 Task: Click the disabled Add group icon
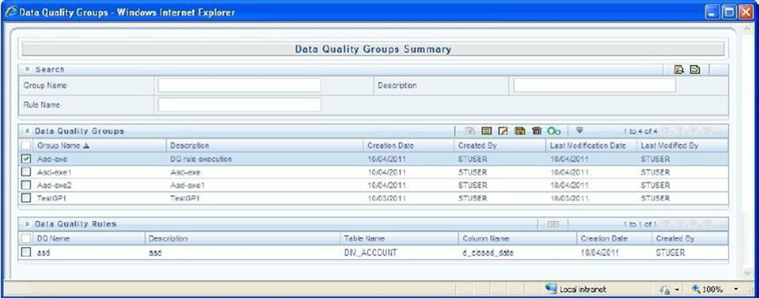coord(469,131)
